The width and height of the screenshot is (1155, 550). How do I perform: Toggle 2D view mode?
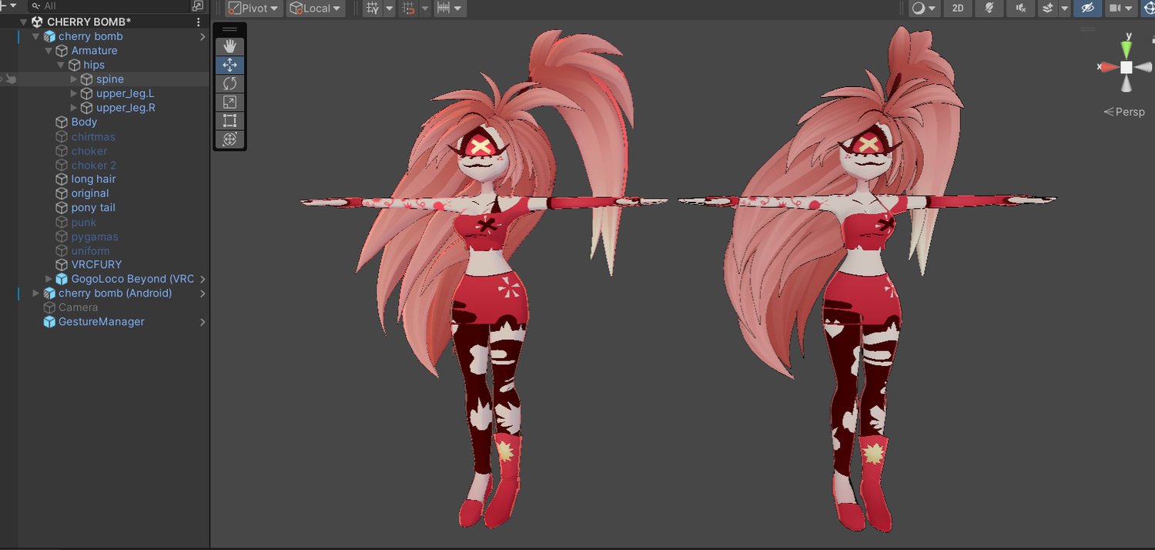[x=958, y=8]
